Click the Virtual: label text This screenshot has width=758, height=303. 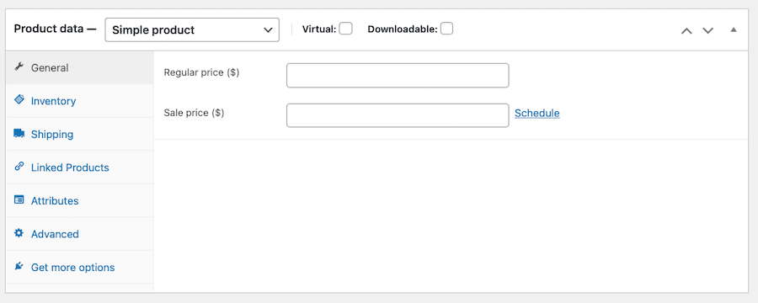319,29
